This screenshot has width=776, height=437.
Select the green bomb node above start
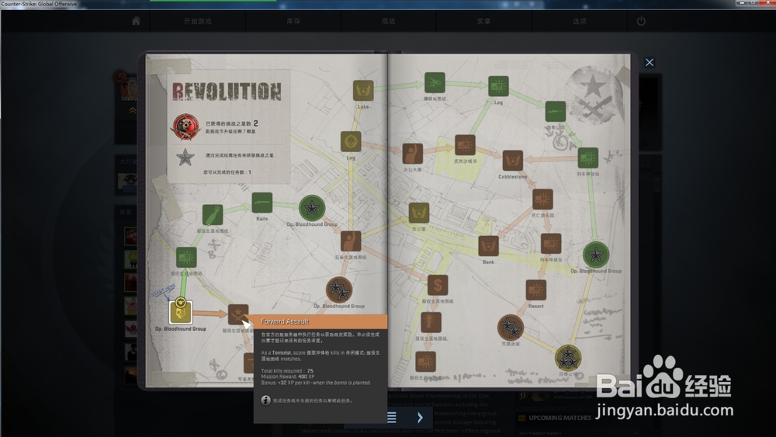[186, 258]
